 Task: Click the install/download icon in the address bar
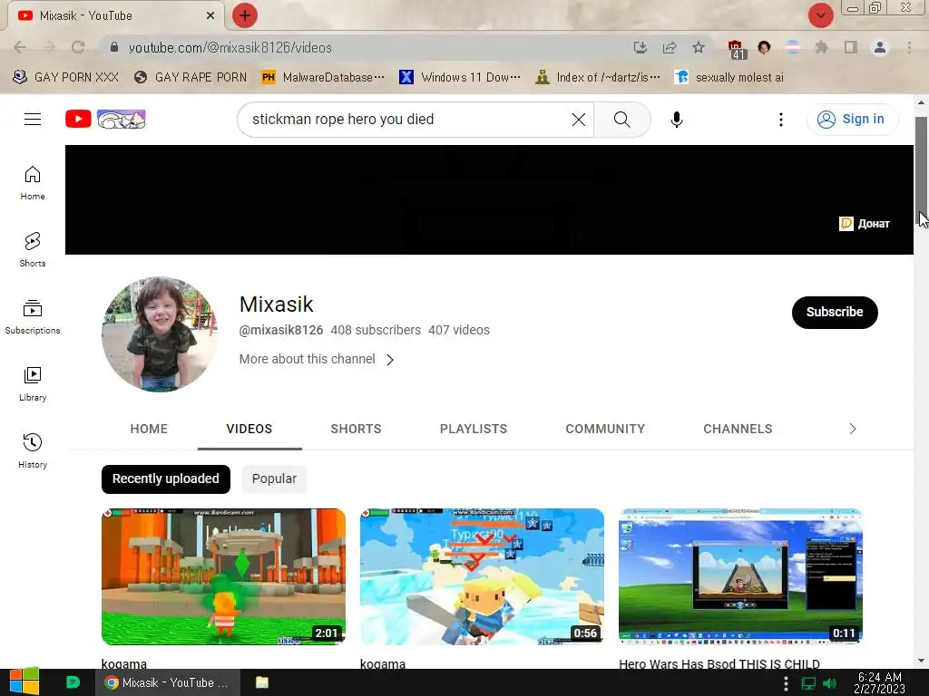coord(640,47)
